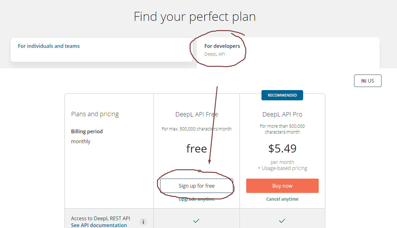Viewport: 397px width, 228px height.
Task: Click the $5.49 price
Action: (282, 148)
